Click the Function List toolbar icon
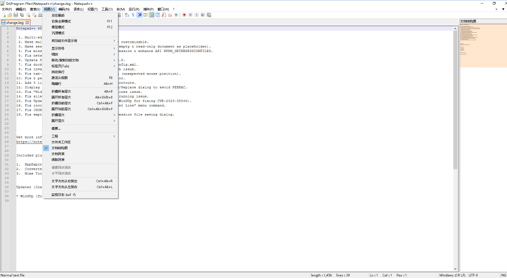 point(164,15)
